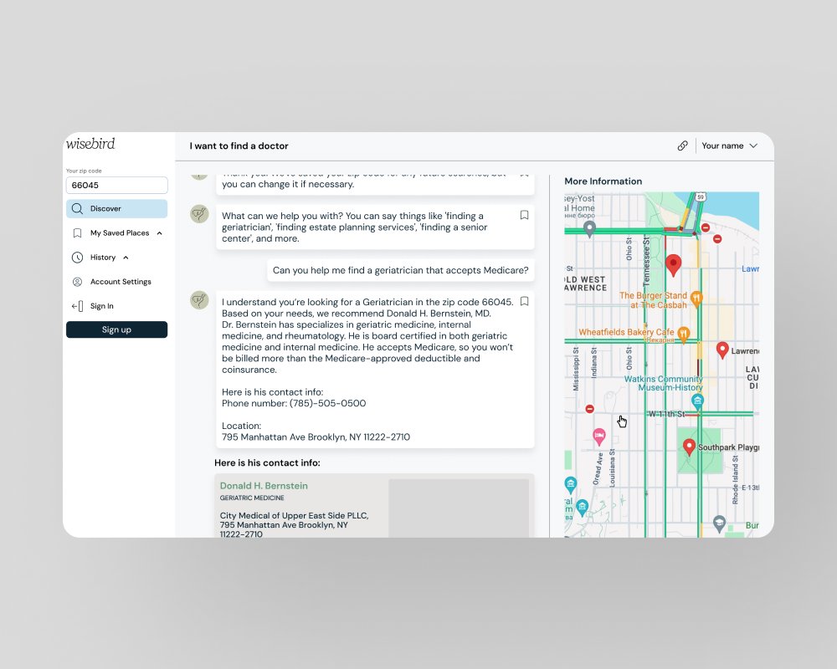
Task: Click the Wheatfields Bakery Cafe map marker
Action: pos(683,333)
